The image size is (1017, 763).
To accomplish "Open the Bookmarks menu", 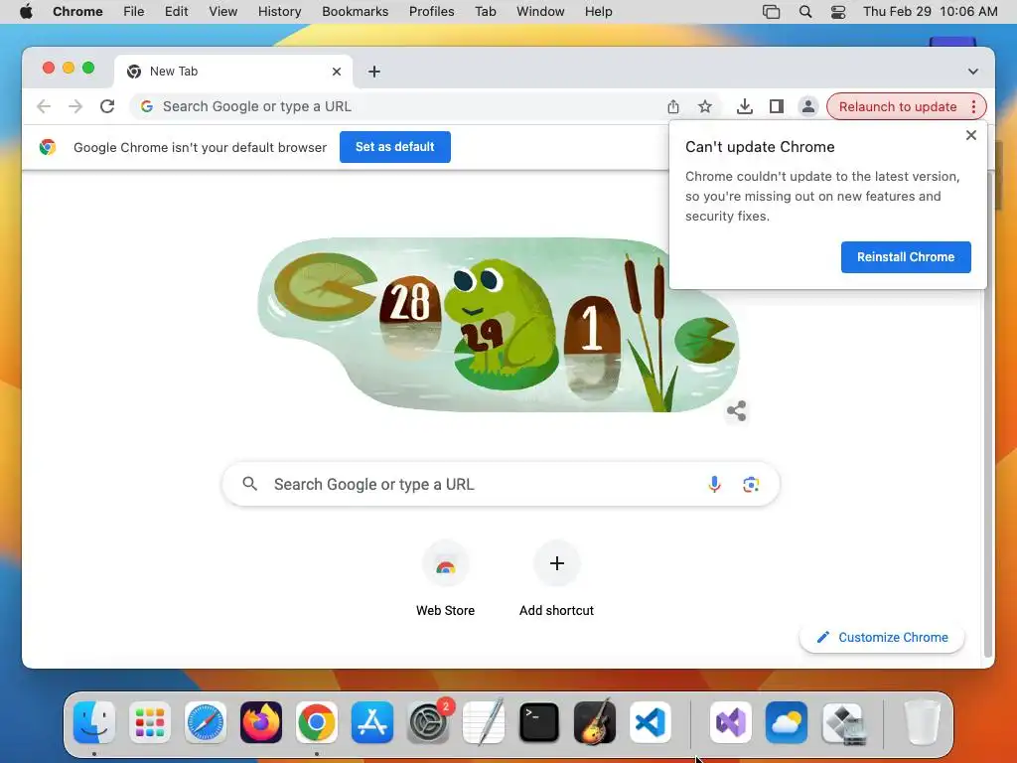I will pyautogui.click(x=355, y=12).
